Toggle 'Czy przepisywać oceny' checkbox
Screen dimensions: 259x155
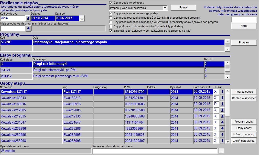[111, 3]
